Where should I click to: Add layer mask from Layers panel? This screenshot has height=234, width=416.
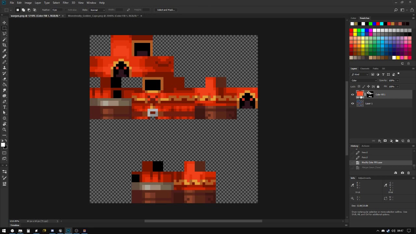(385, 141)
